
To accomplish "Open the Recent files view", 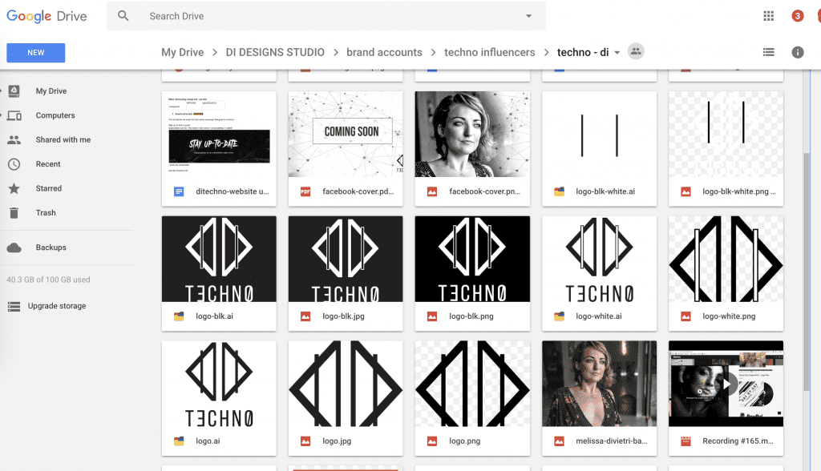I will 48,164.
